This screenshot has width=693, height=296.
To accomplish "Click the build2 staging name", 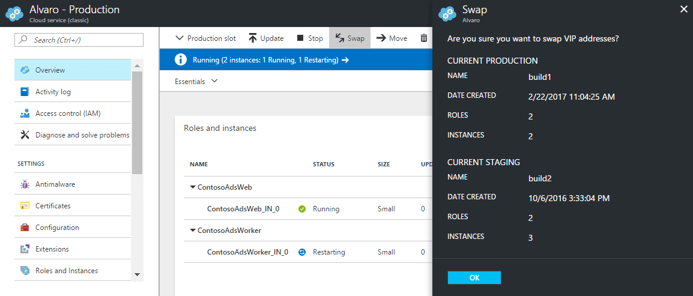I will [540, 179].
